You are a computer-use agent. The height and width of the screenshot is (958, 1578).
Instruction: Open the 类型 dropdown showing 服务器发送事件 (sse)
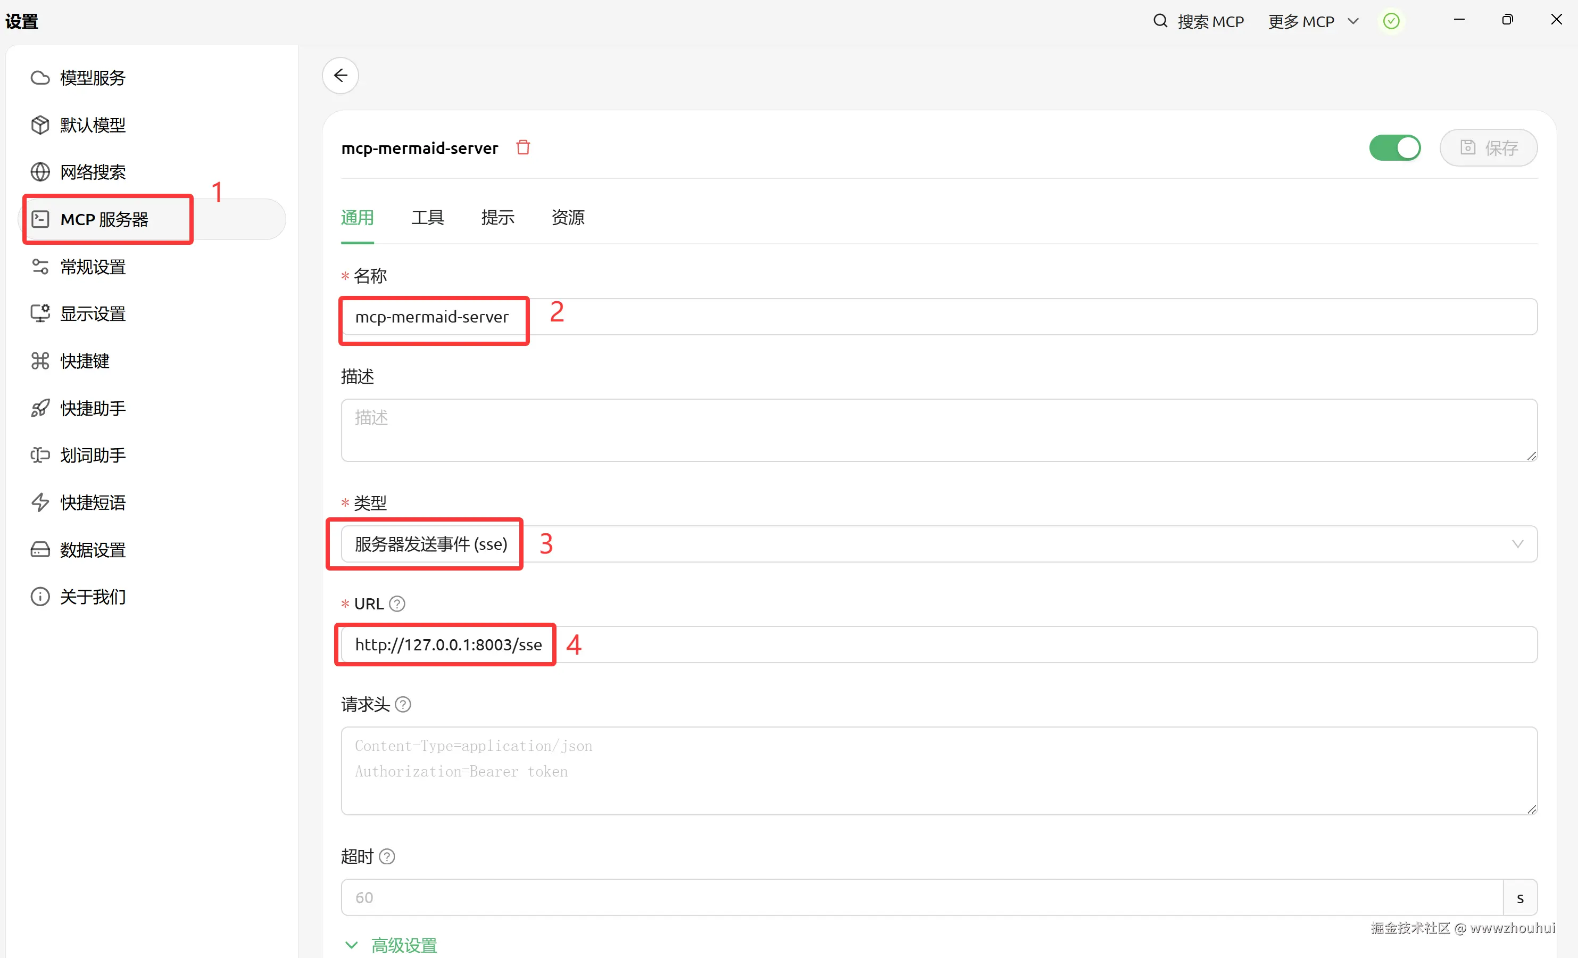point(939,544)
